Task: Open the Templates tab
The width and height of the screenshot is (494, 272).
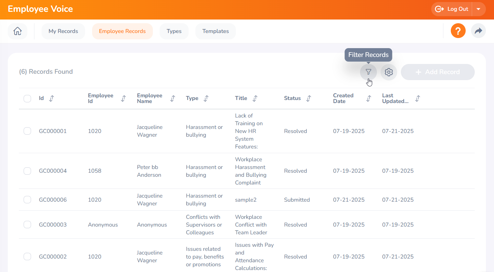Action: 215,31
